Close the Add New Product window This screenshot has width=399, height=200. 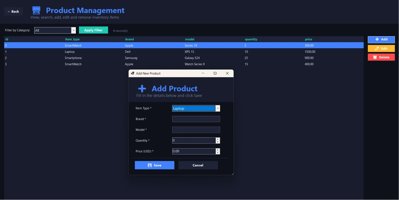pos(227,73)
